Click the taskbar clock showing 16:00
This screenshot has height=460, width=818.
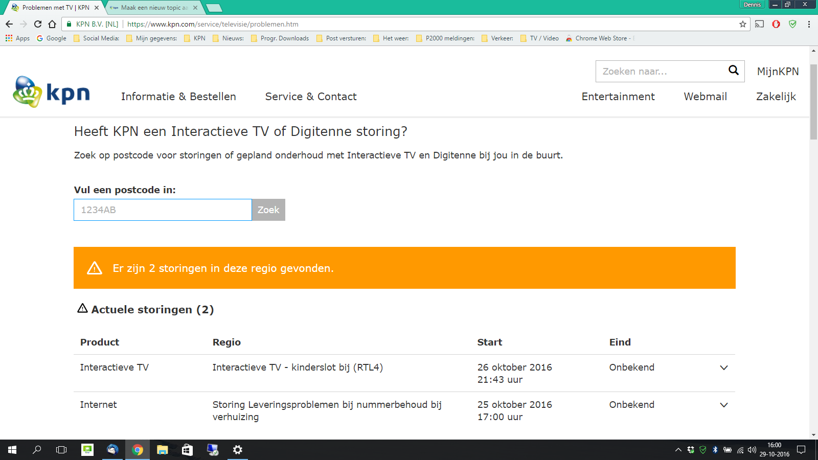(775, 450)
